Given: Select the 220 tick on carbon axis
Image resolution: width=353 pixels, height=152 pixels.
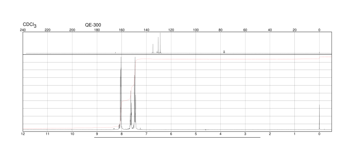Looking at the screenshot, I should [48, 30].
